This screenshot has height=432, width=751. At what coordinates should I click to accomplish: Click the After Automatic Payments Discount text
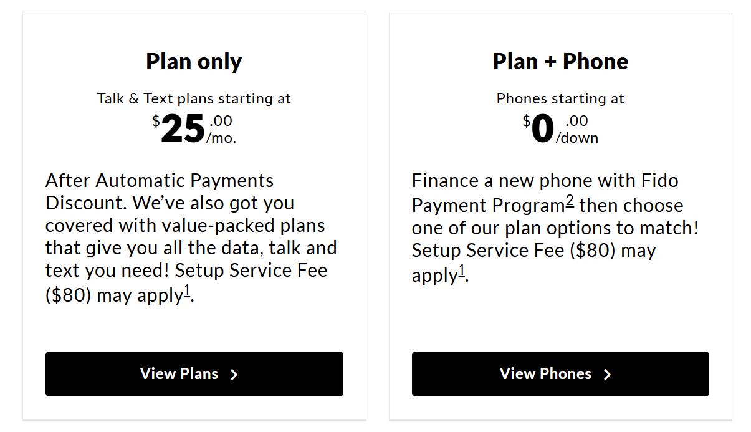click(x=160, y=181)
